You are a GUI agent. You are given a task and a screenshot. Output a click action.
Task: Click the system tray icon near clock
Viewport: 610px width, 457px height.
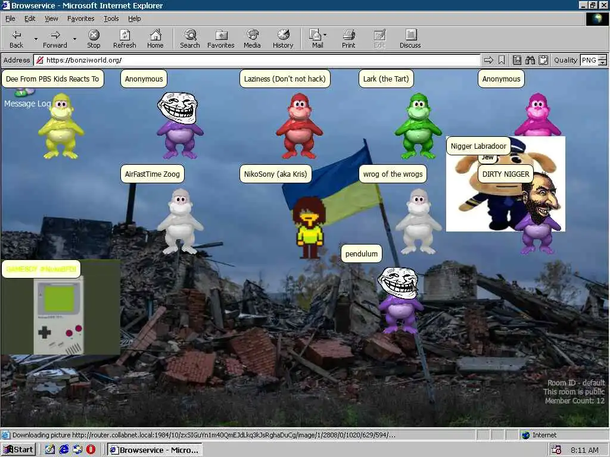click(556, 450)
